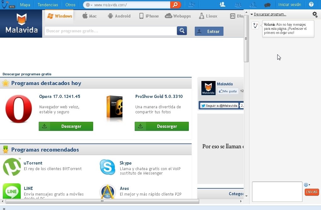This screenshot has width=321, height=210.
Task: Open the uTorrent link
Action: click(33, 163)
